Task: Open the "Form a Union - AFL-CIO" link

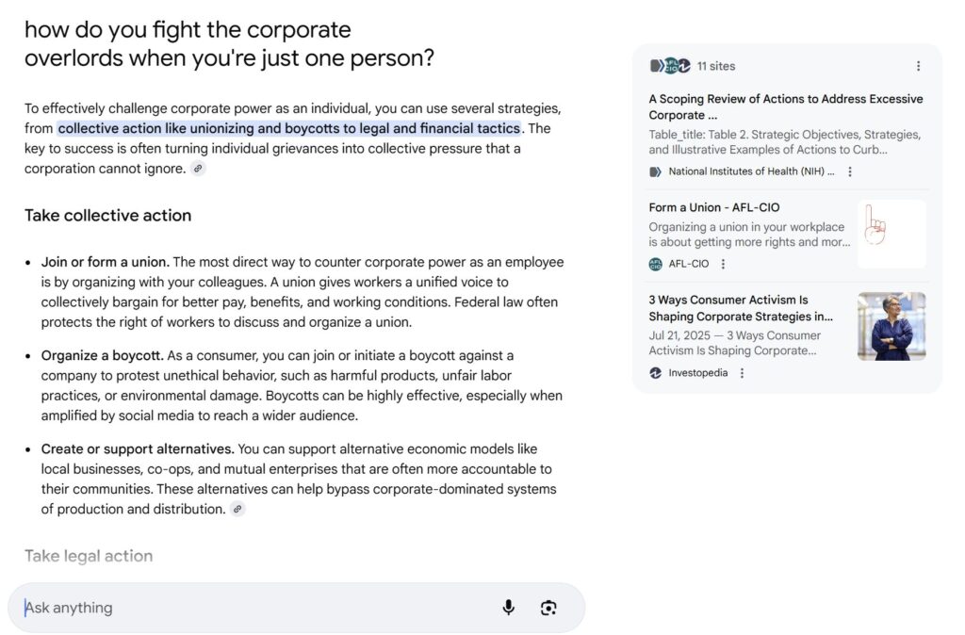Action: [x=714, y=207]
